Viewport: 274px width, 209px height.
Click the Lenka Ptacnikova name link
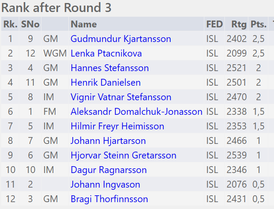click(106, 54)
